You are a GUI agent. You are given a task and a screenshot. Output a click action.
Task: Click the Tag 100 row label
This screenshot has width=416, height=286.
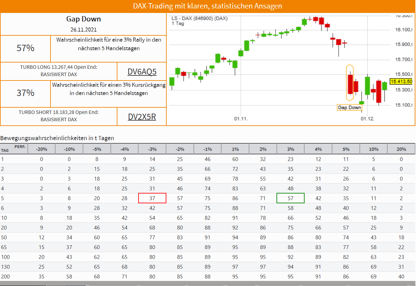click(5, 257)
